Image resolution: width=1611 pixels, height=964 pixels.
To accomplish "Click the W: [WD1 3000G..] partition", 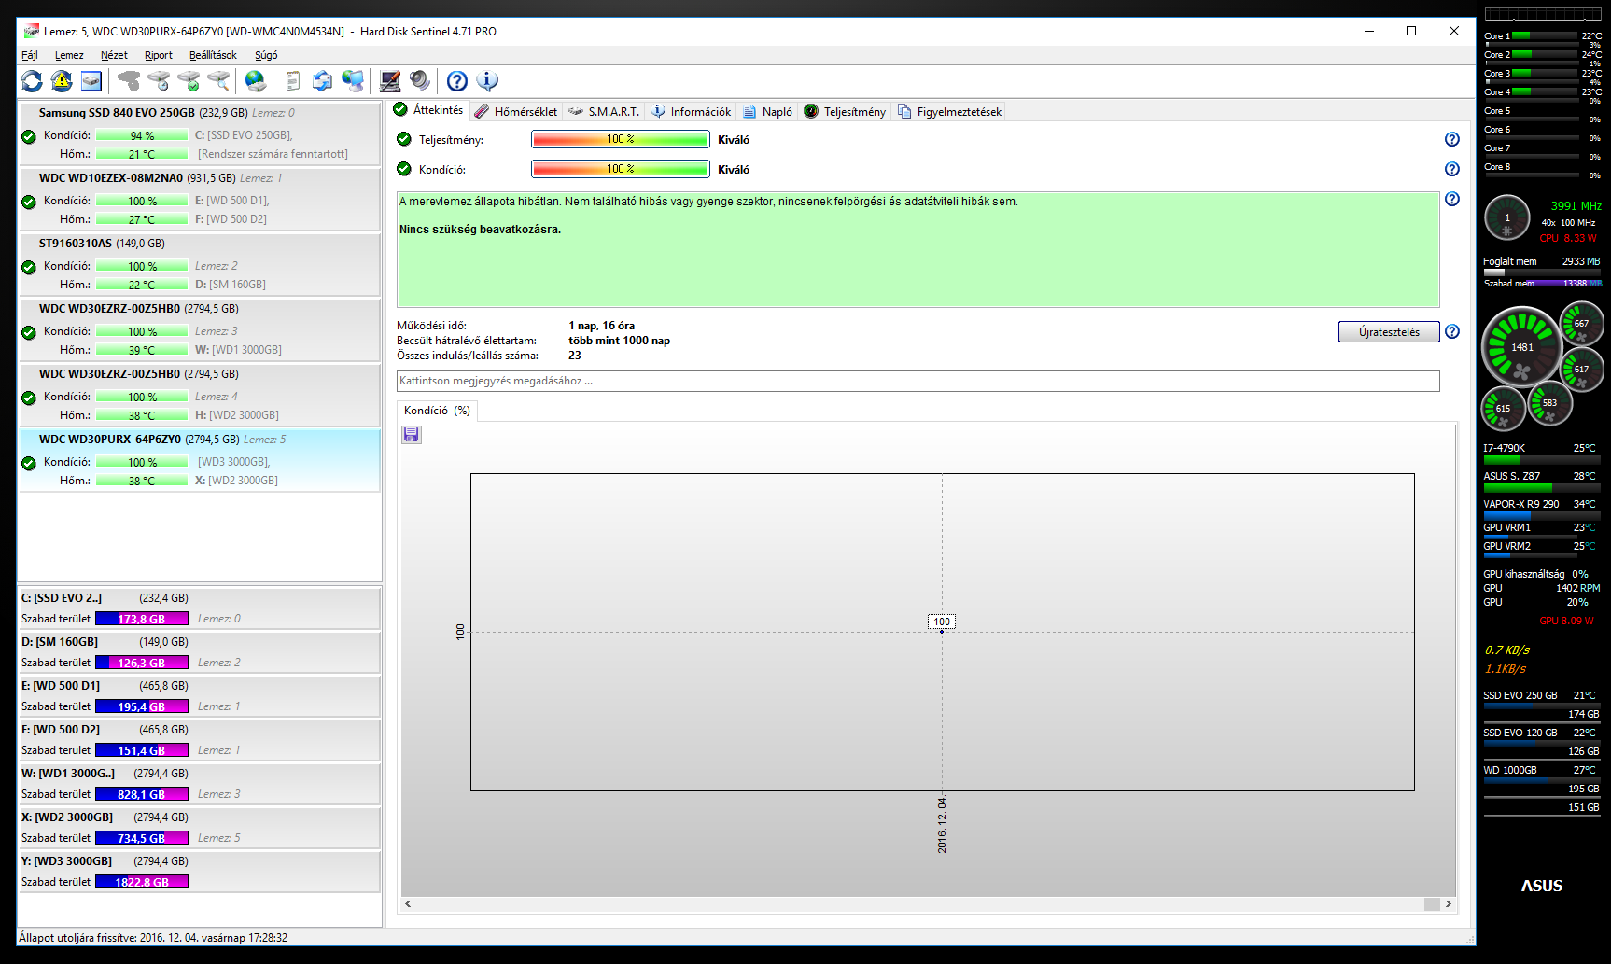I will pos(199,784).
